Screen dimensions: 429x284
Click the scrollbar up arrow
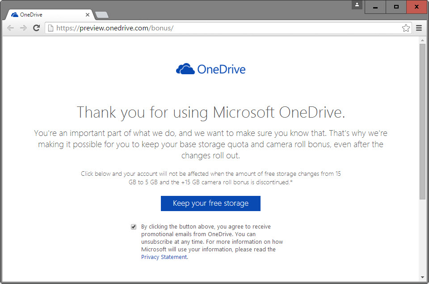point(422,40)
